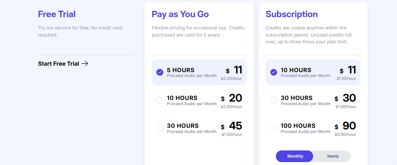
Task: Select the 100 HOURS subscription radio button
Action: click(274, 128)
